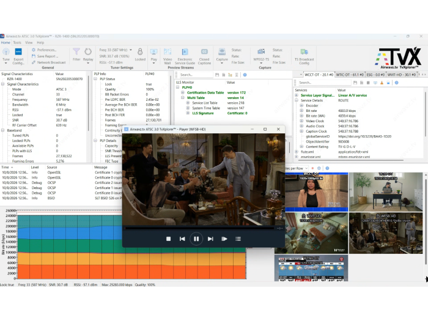Open the Help menu
The width and height of the screenshot is (428, 321).
[x=40, y=43]
